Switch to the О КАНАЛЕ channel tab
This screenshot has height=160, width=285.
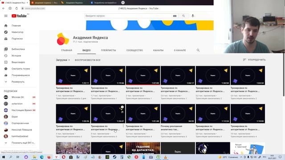(180, 50)
